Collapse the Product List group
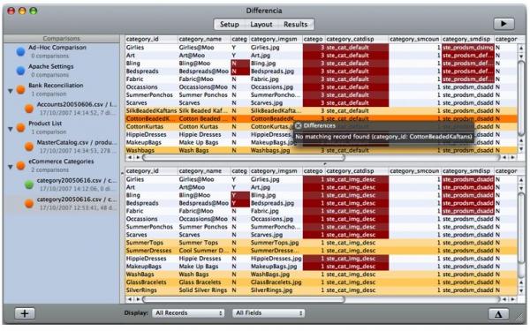 (11, 129)
